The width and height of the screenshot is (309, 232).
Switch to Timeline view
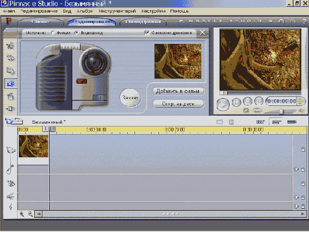coord(277,122)
